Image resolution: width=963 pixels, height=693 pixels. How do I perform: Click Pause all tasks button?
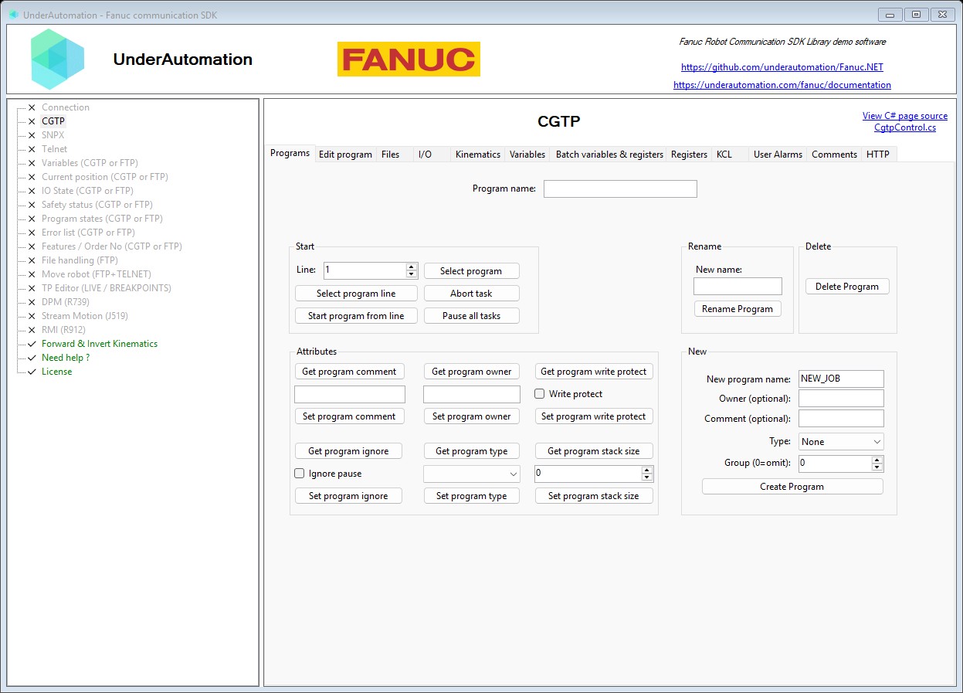[471, 316]
